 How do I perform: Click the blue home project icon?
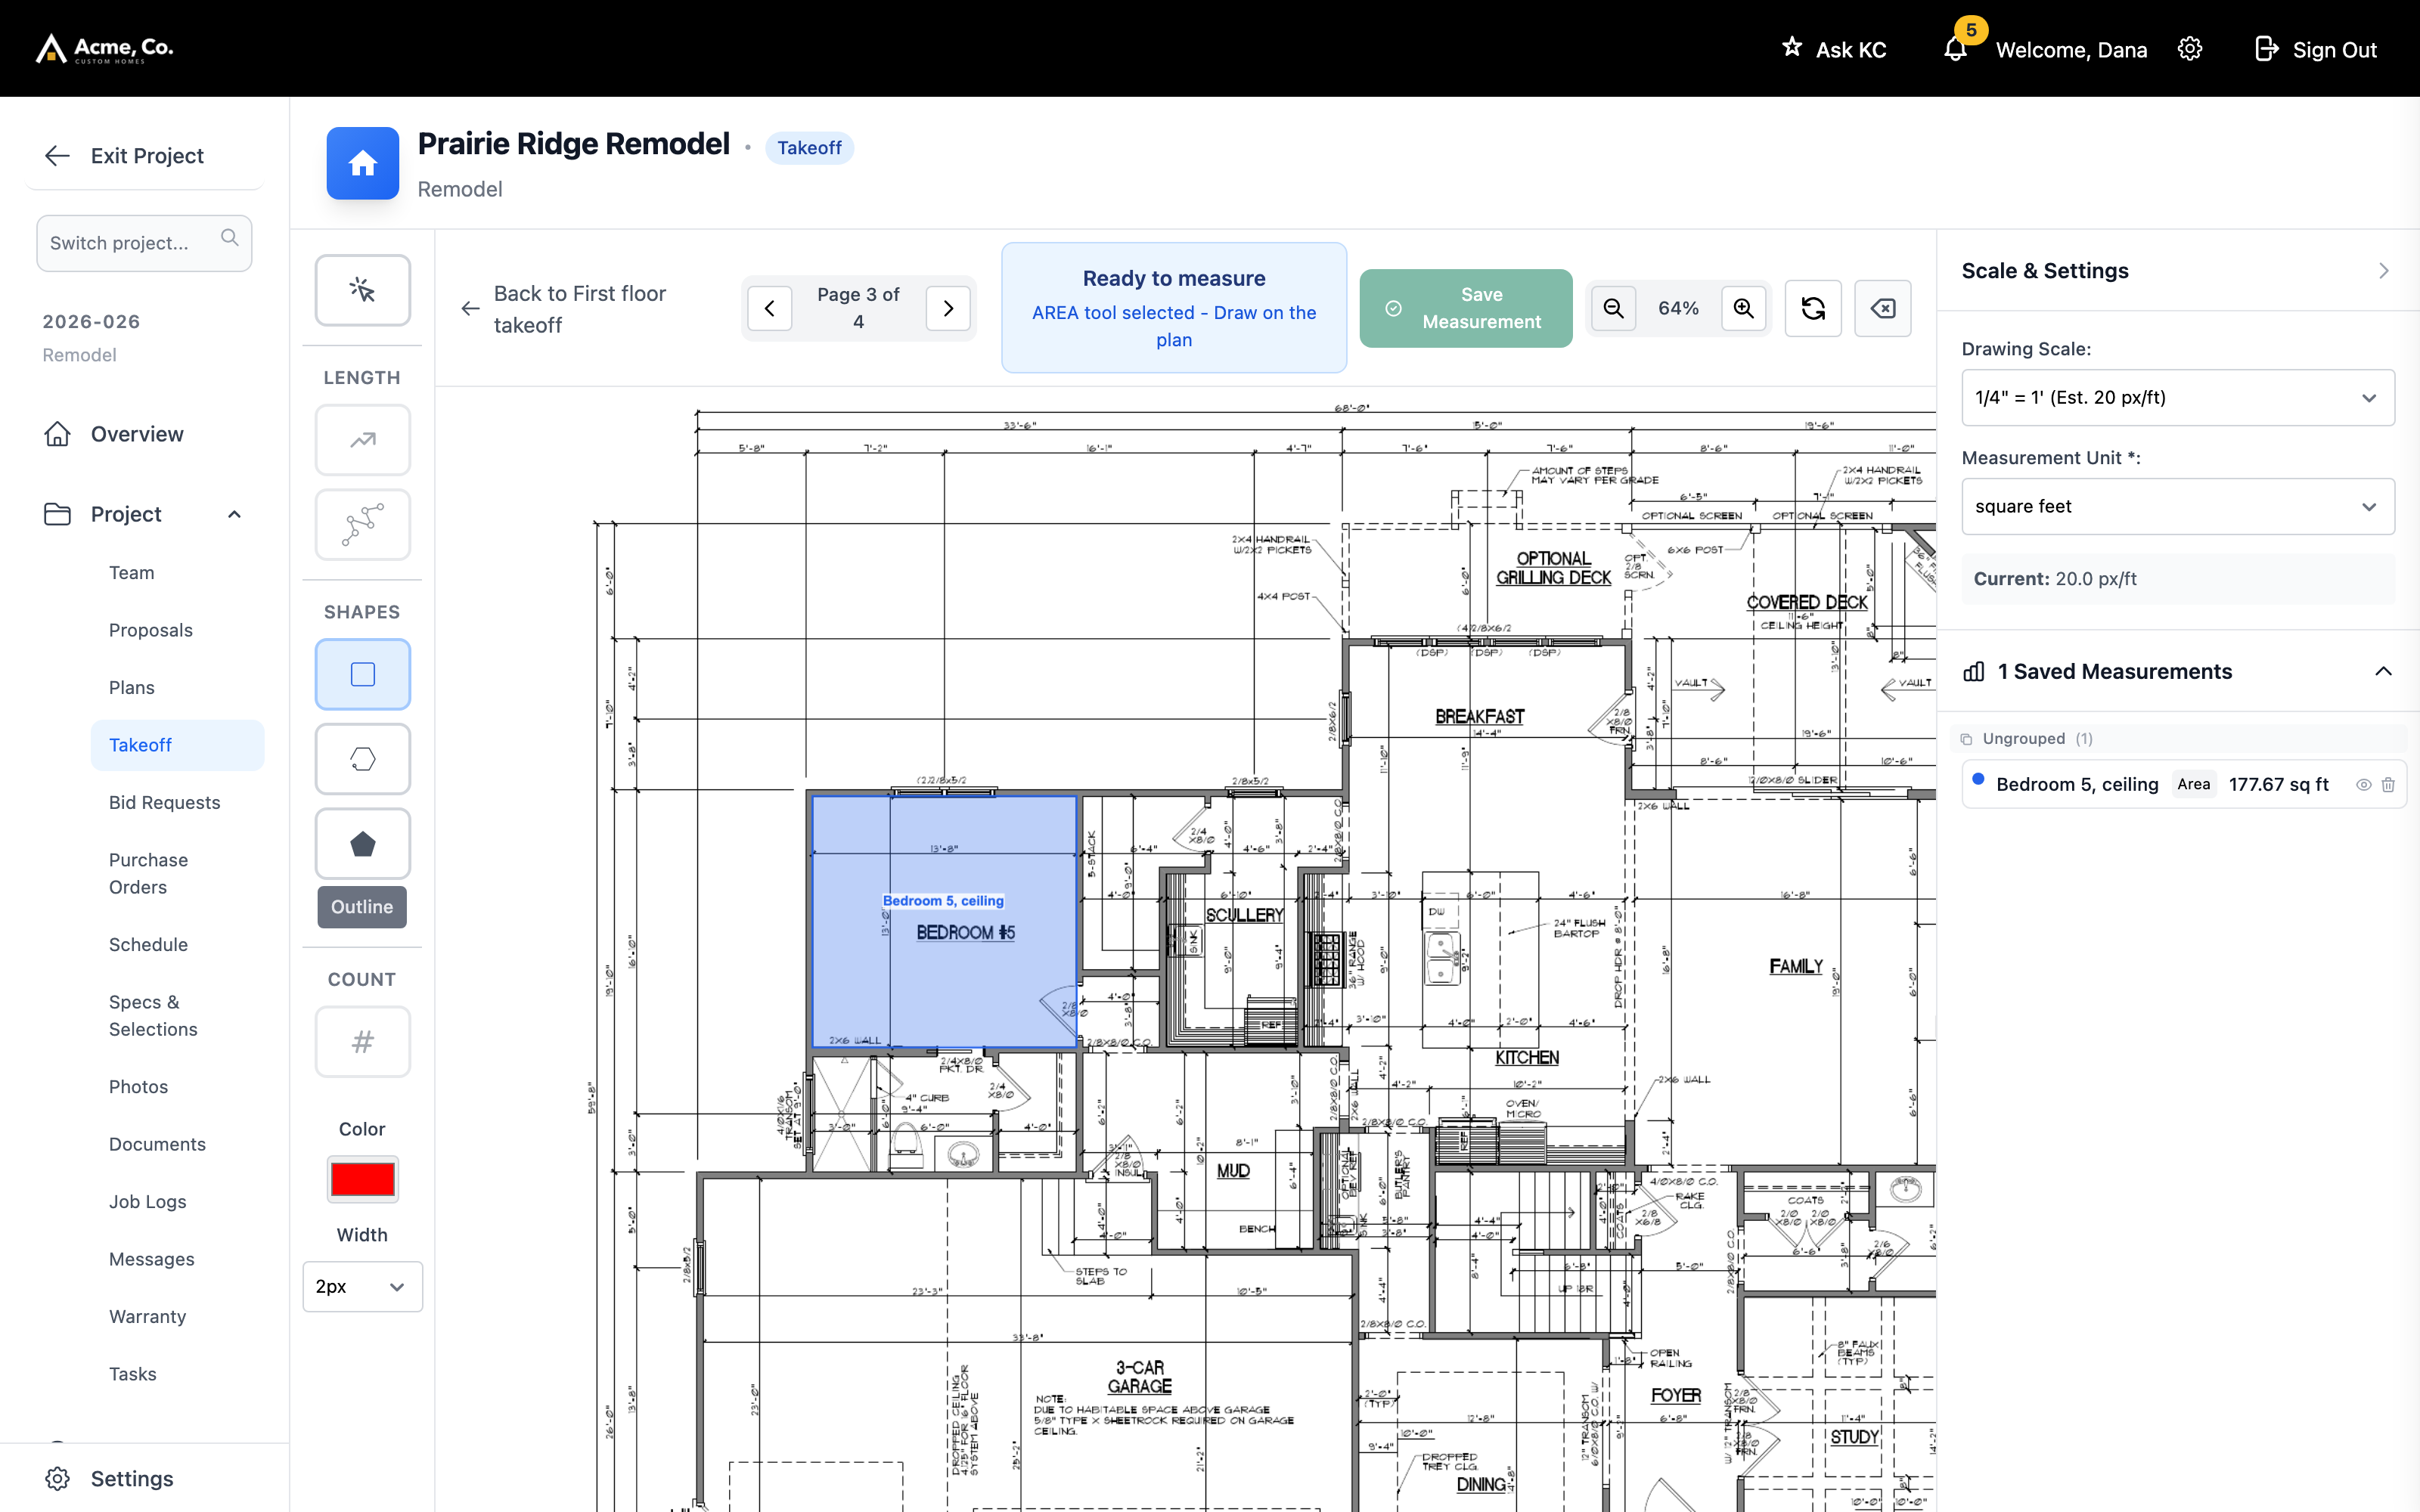point(362,163)
